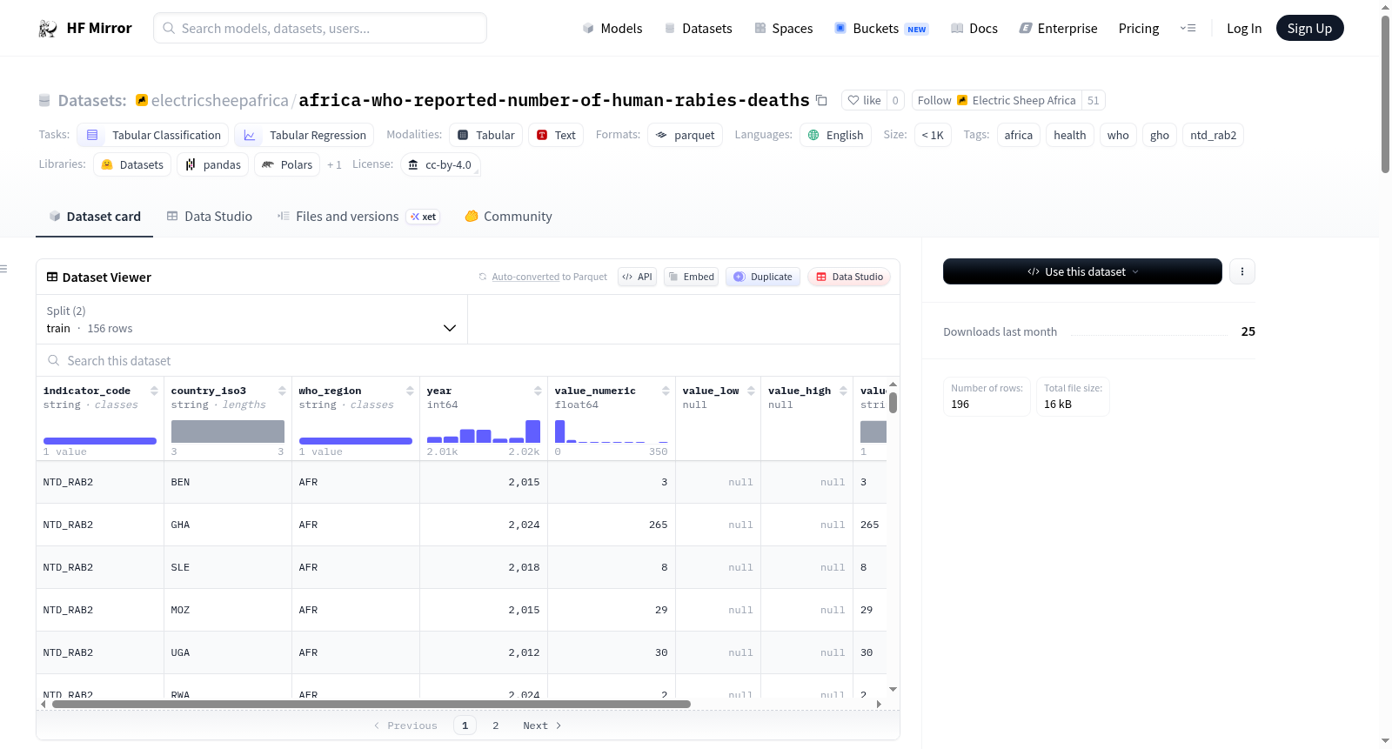Click the API button
Viewport: 1392px width, 749px height.
pos(638,277)
